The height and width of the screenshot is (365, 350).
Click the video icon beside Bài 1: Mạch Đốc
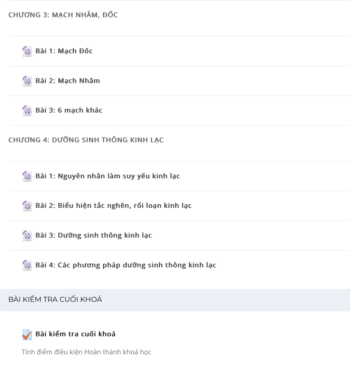click(x=27, y=51)
